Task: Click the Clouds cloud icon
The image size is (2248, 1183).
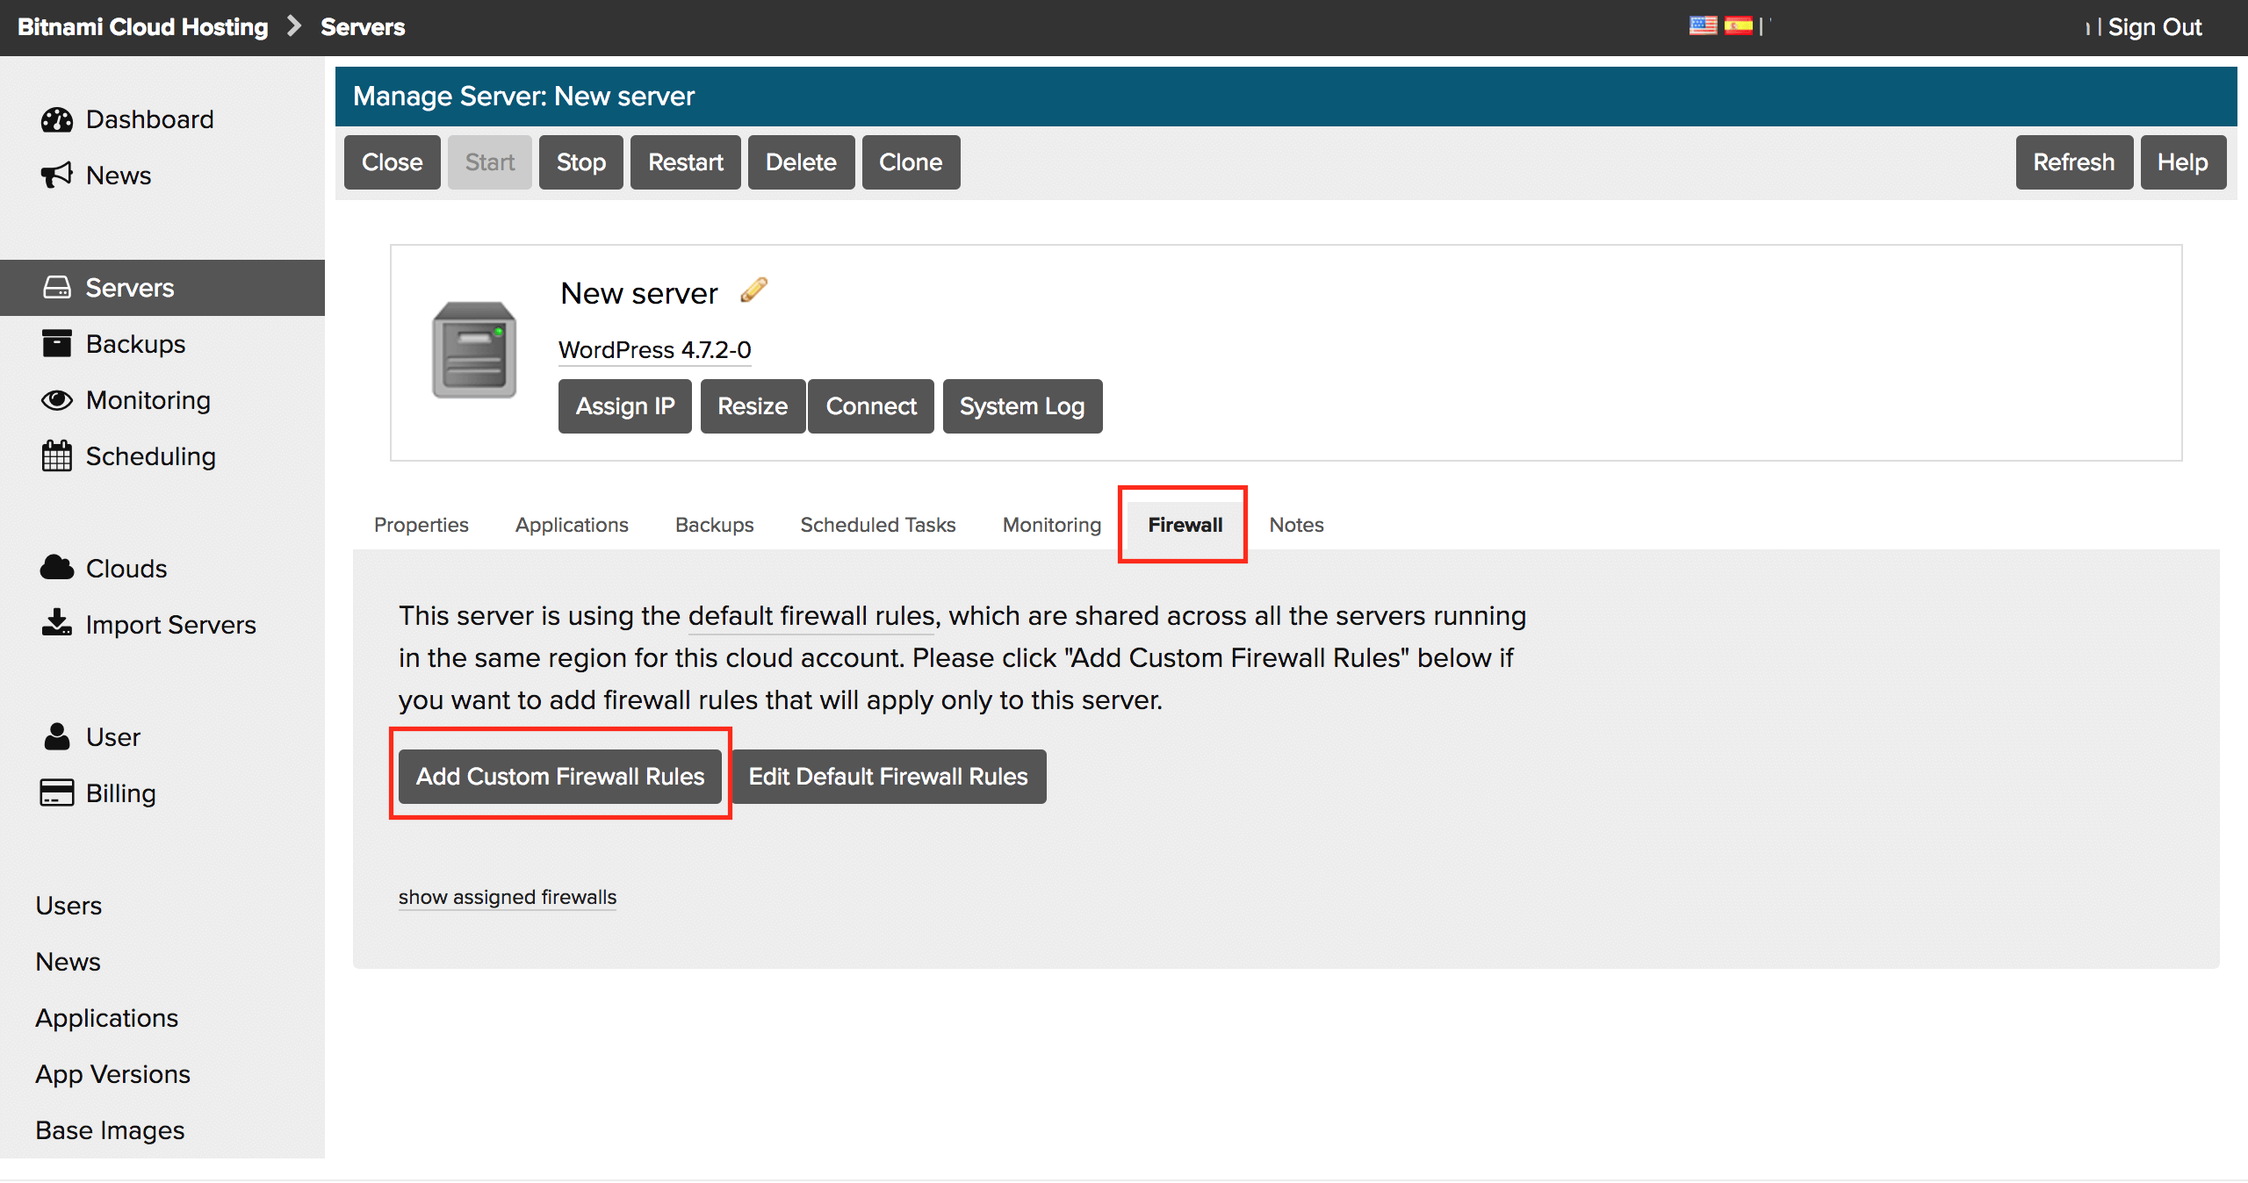Action: click(x=57, y=568)
